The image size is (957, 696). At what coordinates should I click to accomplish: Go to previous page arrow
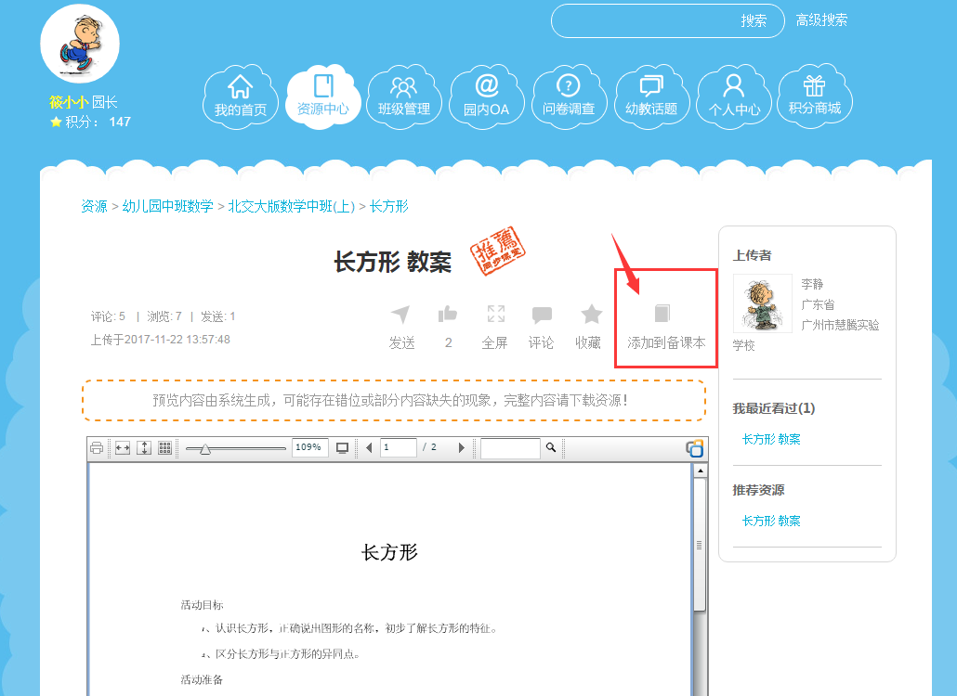click(369, 448)
